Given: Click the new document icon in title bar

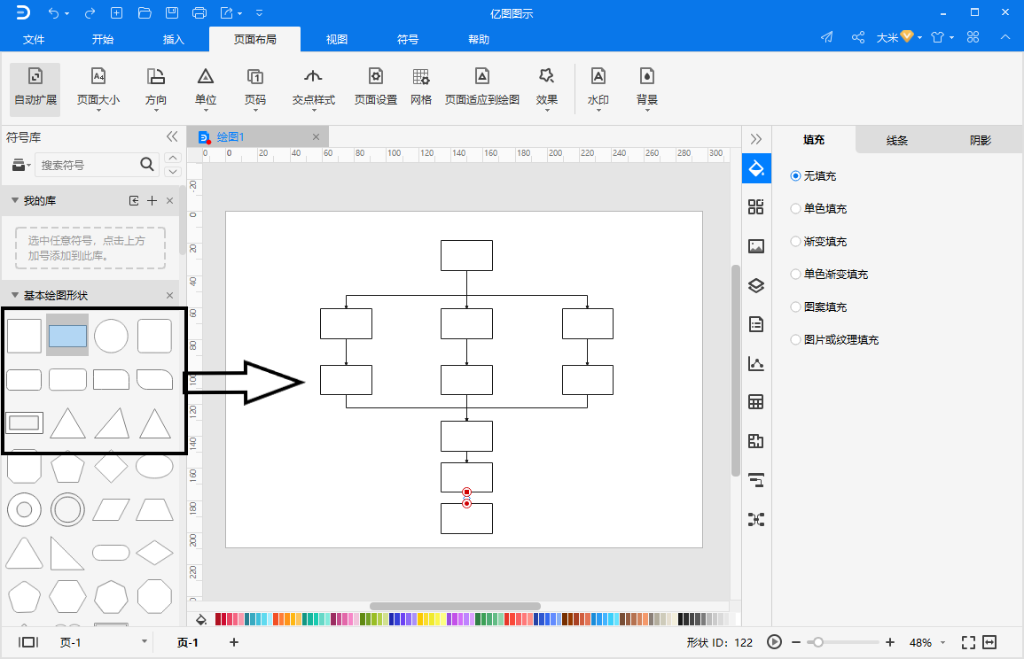Looking at the screenshot, I should click(116, 13).
